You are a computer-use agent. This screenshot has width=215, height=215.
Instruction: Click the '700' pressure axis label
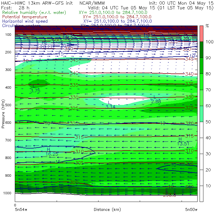(8, 140)
